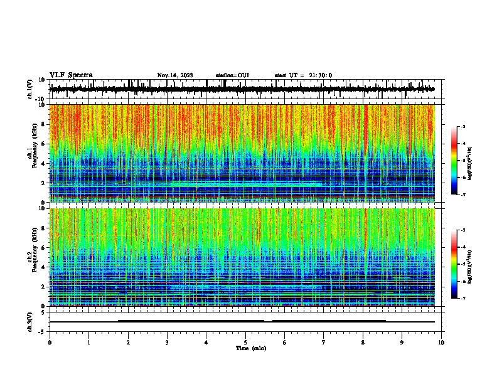Click the "-7" label on ch.2 color scale

coord(463,298)
